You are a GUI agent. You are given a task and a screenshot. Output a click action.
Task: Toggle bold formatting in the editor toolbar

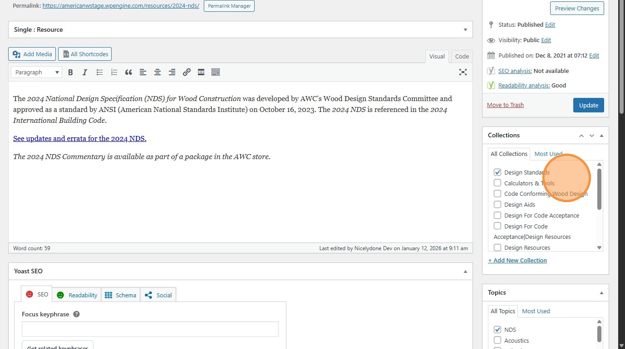click(70, 72)
